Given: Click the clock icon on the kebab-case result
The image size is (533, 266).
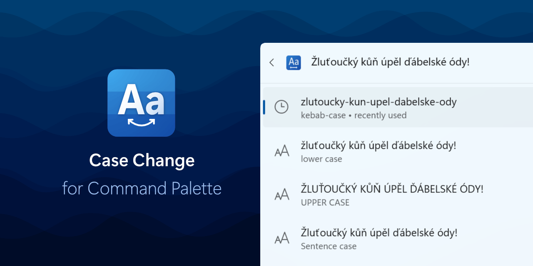Looking at the screenshot, I should (x=281, y=107).
